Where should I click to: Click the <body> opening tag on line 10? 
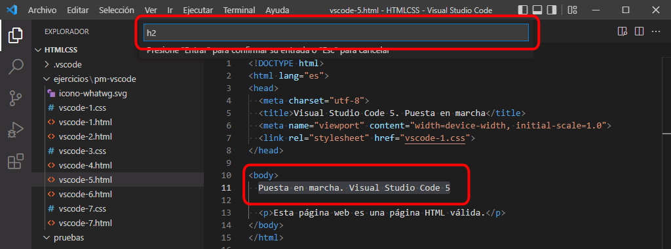(263, 176)
